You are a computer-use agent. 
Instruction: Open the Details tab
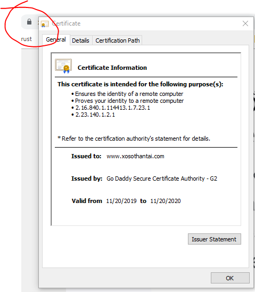(x=80, y=40)
